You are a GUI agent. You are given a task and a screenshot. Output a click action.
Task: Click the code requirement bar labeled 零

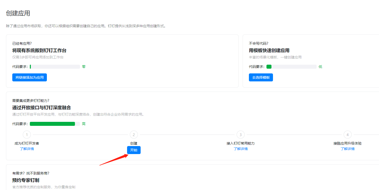pos(55,67)
